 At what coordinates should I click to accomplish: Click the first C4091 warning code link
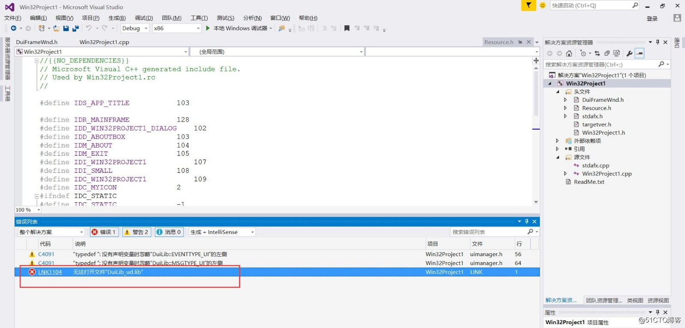[x=46, y=254]
